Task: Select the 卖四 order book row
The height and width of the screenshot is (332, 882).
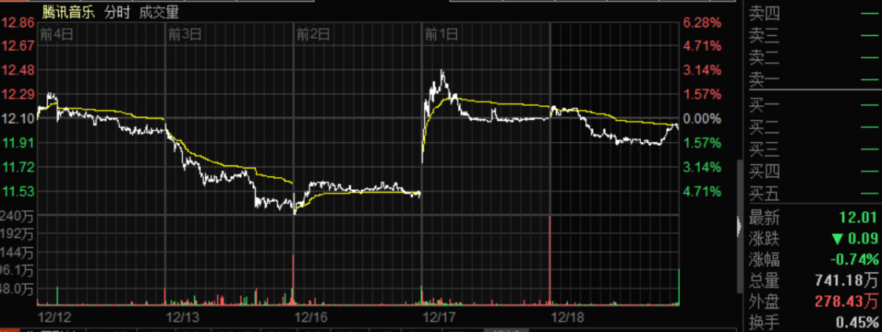Action: (x=814, y=13)
